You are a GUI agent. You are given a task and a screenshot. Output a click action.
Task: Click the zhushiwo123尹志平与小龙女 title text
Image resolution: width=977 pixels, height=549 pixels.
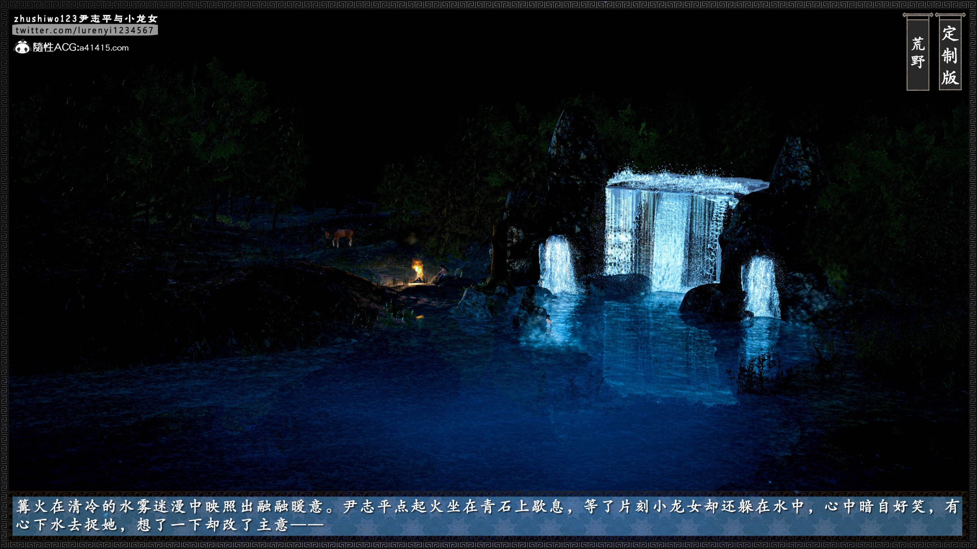pyautogui.click(x=85, y=19)
